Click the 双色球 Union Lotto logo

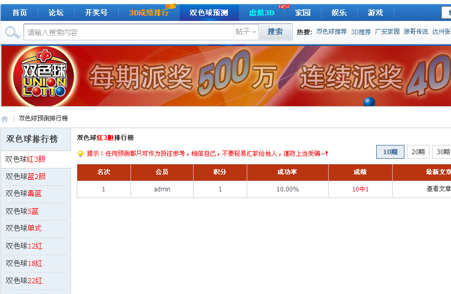click(44, 76)
